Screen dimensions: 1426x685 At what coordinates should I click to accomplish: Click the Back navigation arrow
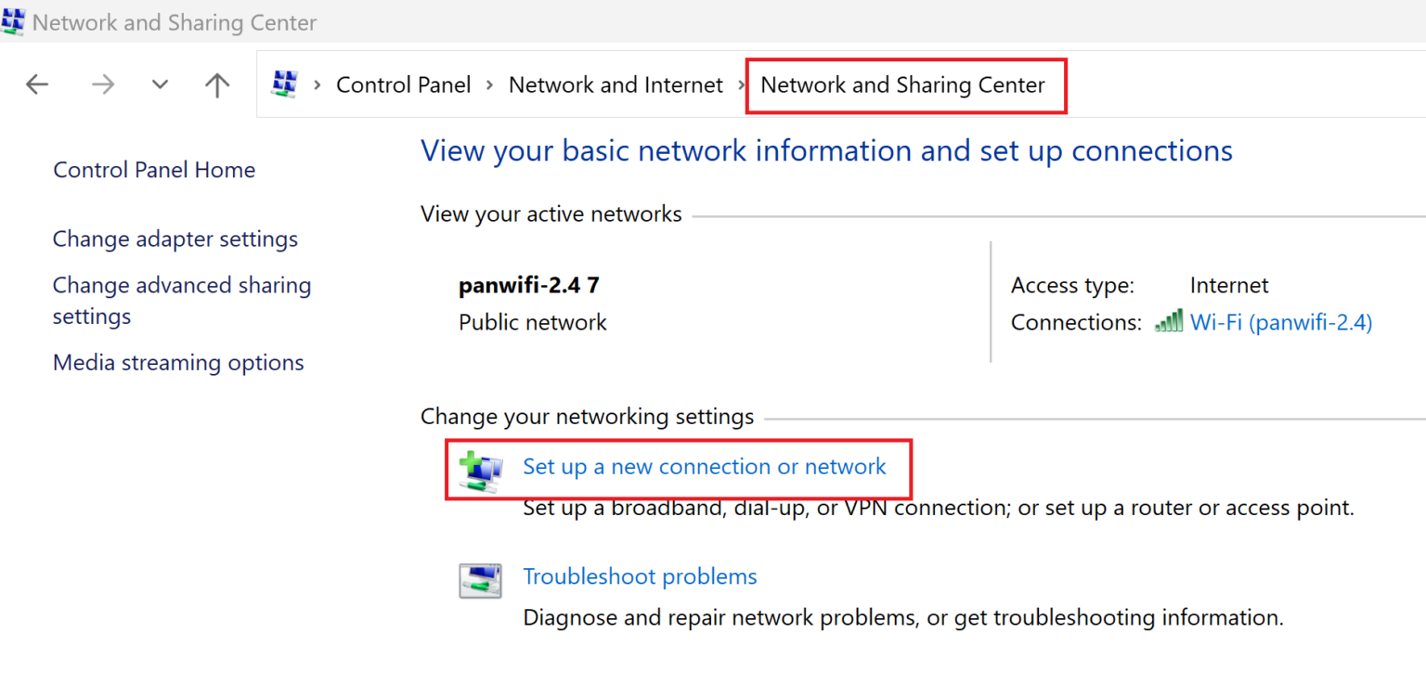point(36,85)
